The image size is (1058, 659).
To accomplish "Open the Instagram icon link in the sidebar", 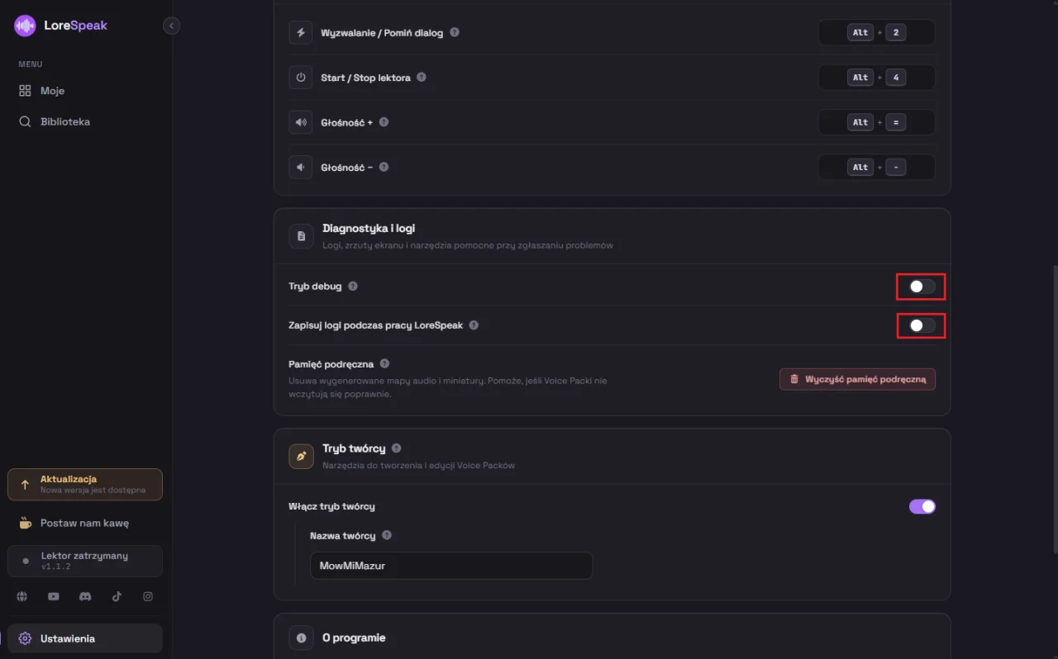I will point(148,596).
